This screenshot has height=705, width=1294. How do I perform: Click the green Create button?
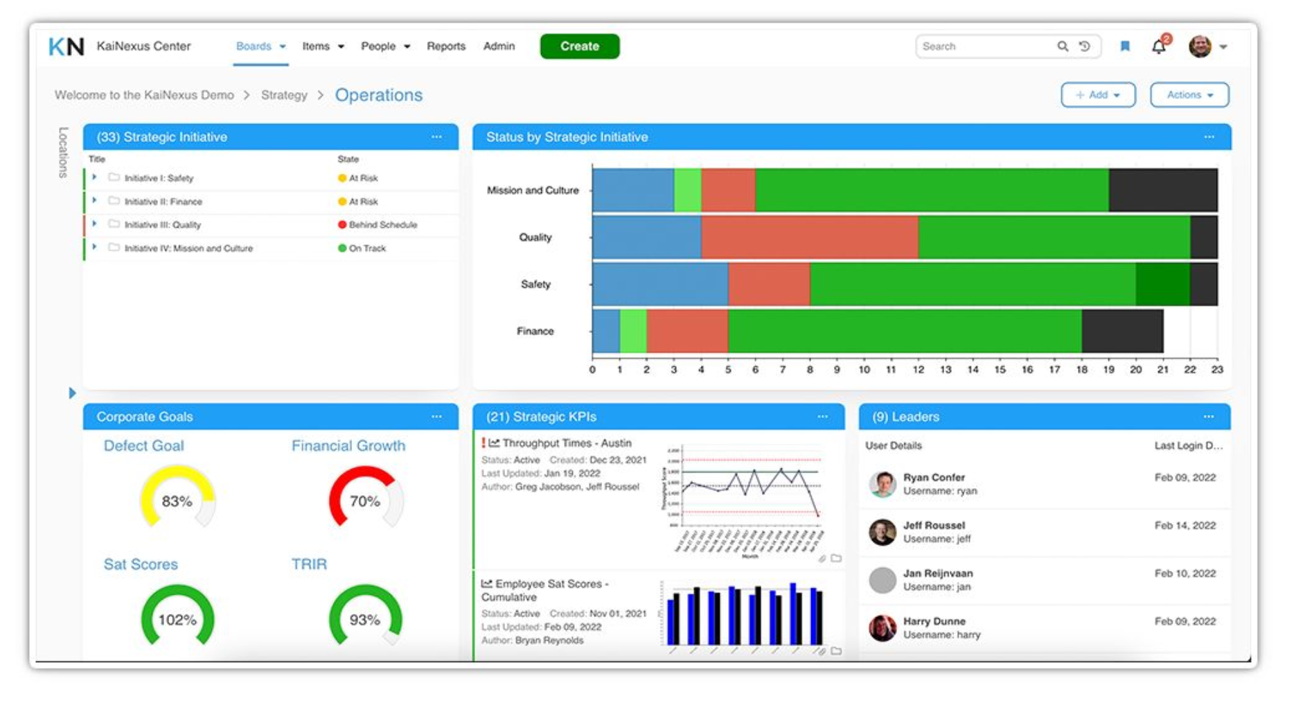pos(580,46)
